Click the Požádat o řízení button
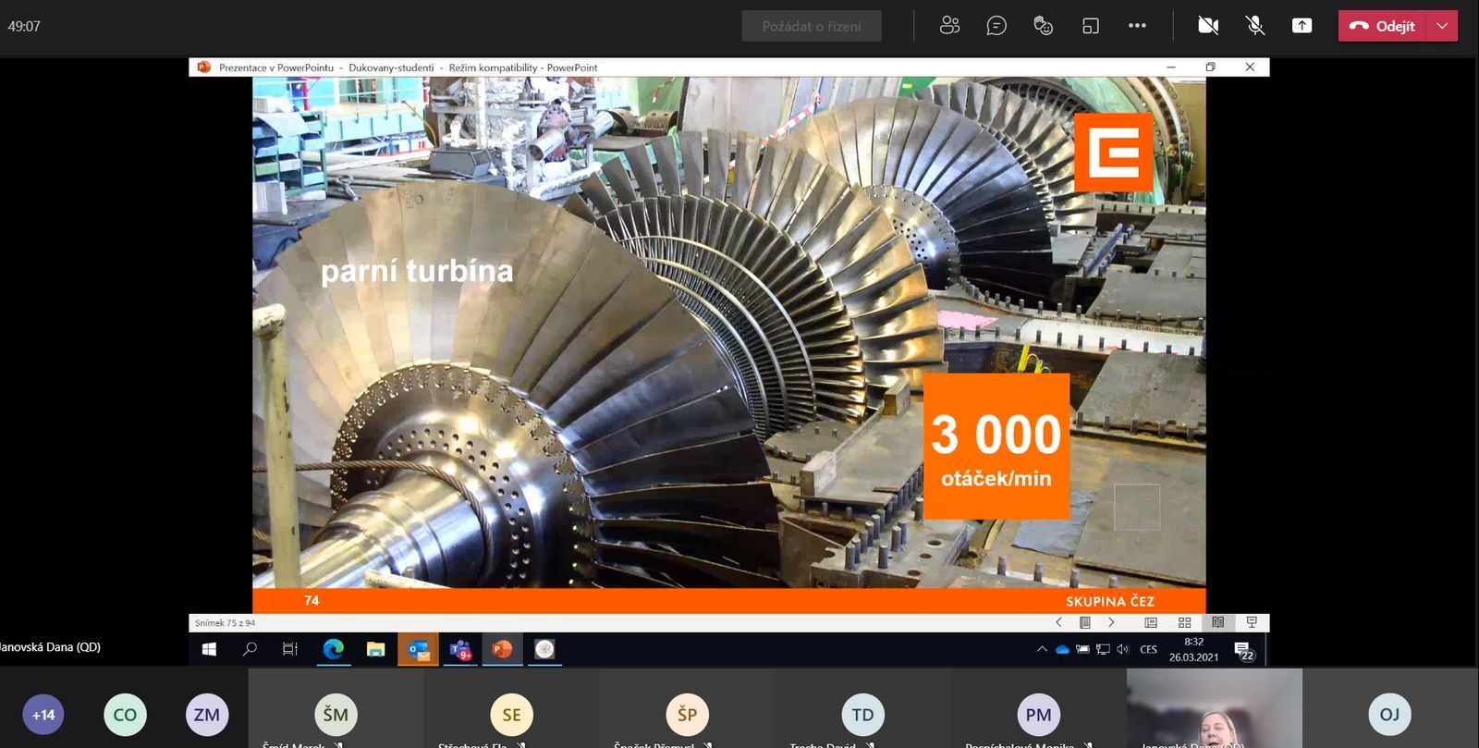This screenshot has height=748, width=1479. [811, 26]
